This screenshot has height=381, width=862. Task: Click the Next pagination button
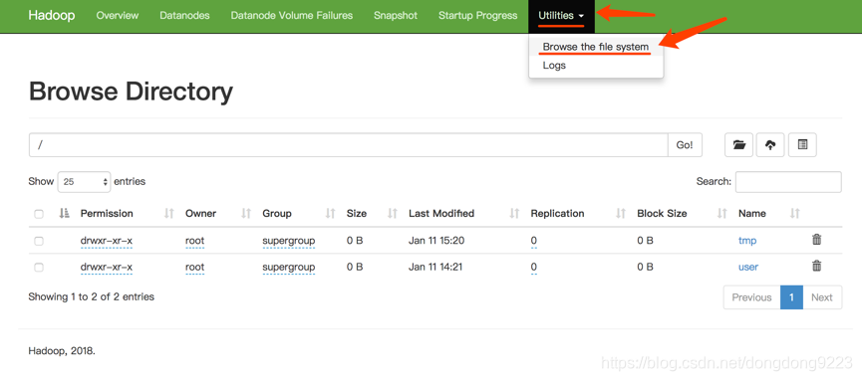(822, 297)
